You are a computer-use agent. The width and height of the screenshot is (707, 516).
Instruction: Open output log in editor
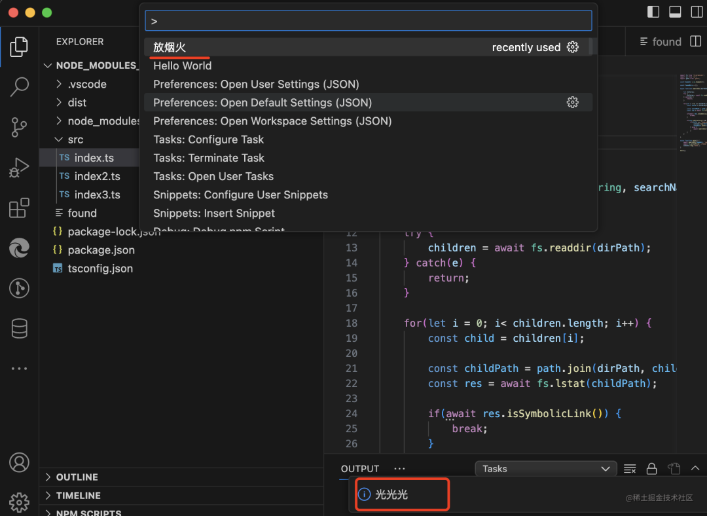point(674,469)
